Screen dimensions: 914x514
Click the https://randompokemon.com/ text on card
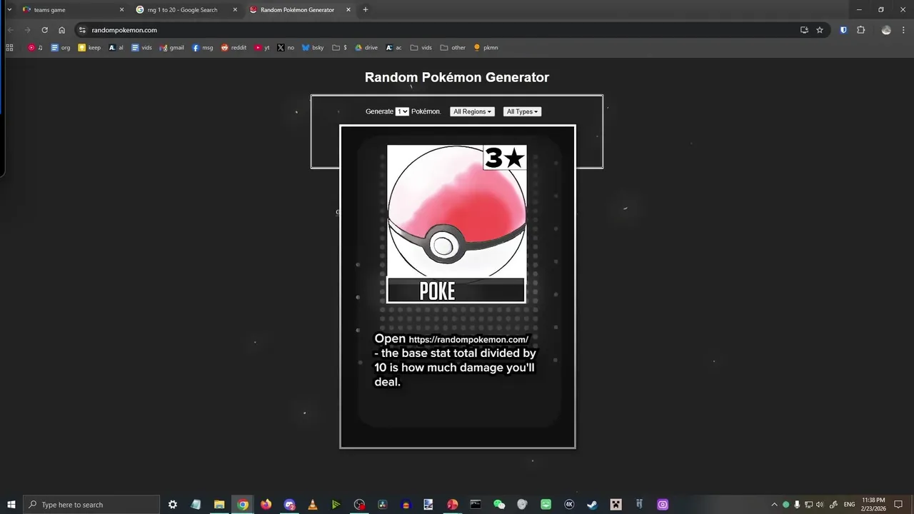click(468, 340)
